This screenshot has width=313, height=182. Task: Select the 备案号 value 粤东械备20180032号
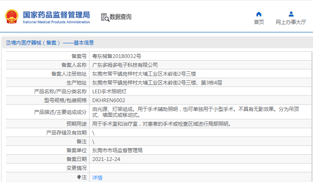[x=116, y=56]
